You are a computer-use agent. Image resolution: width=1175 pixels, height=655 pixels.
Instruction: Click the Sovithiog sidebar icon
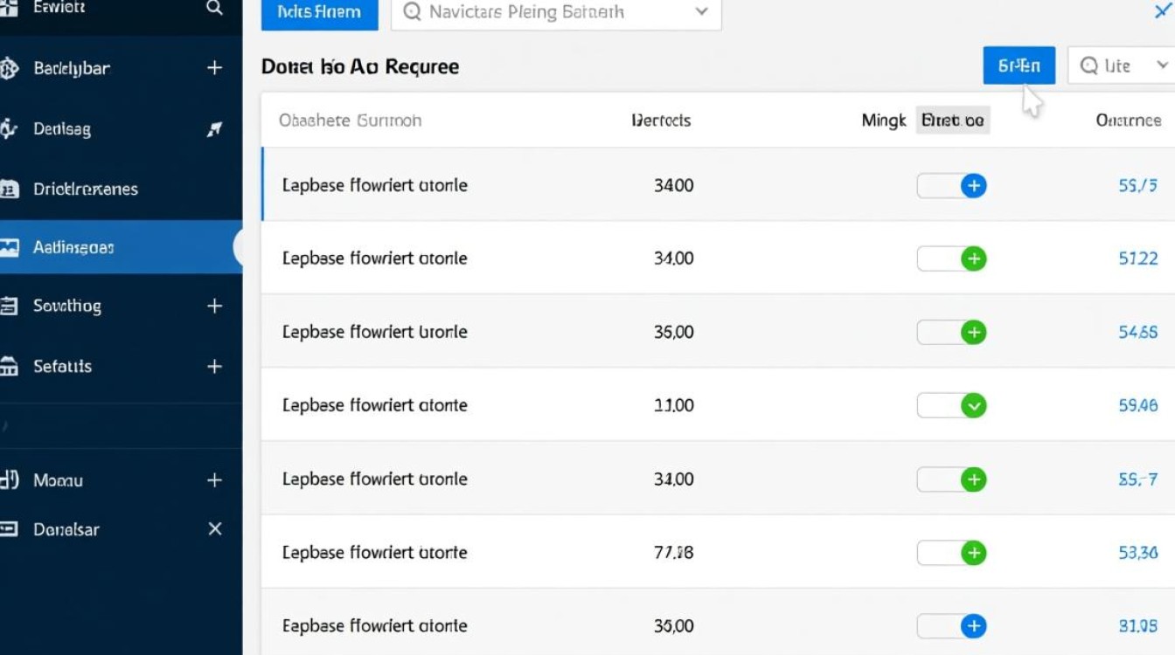(9, 306)
